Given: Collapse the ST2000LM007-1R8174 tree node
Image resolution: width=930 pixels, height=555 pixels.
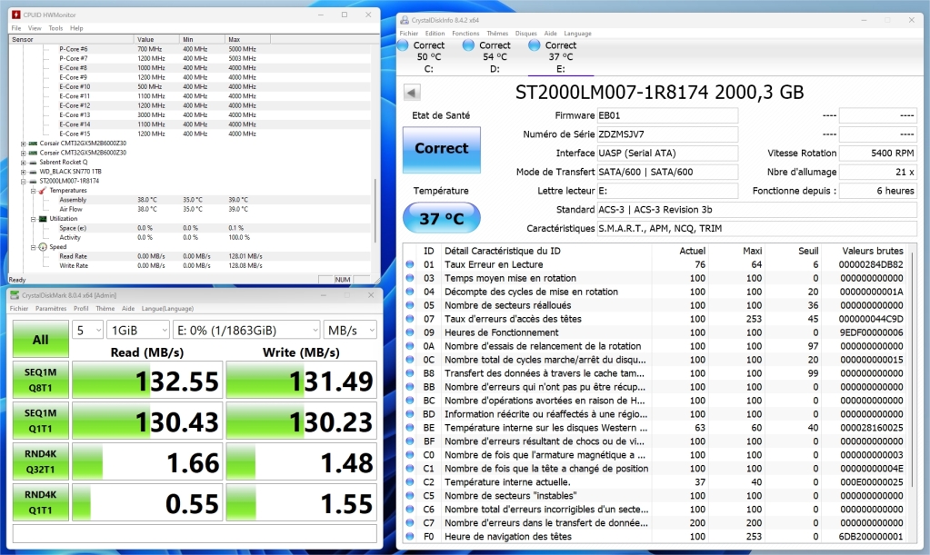Looking at the screenshot, I should [x=23, y=182].
